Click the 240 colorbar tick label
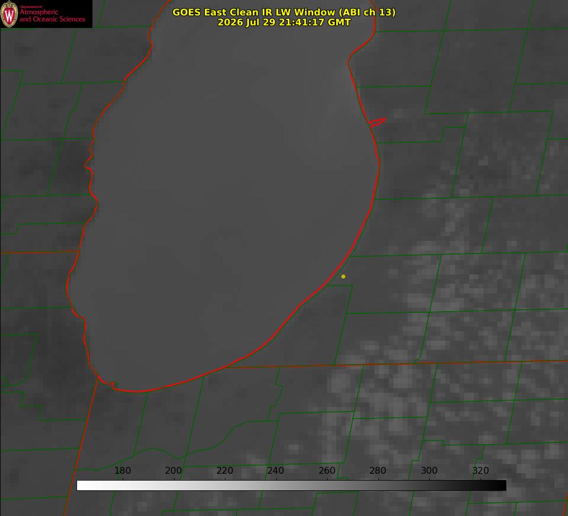The width and height of the screenshot is (568, 516). [276, 470]
